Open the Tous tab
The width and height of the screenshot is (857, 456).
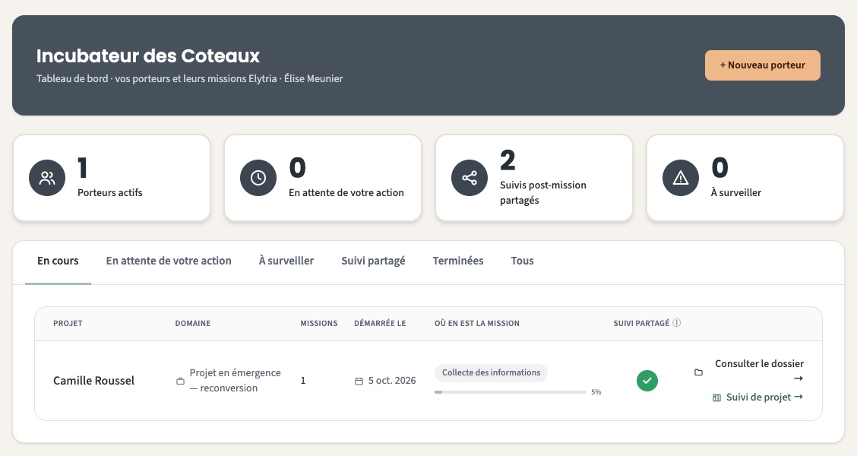(523, 261)
